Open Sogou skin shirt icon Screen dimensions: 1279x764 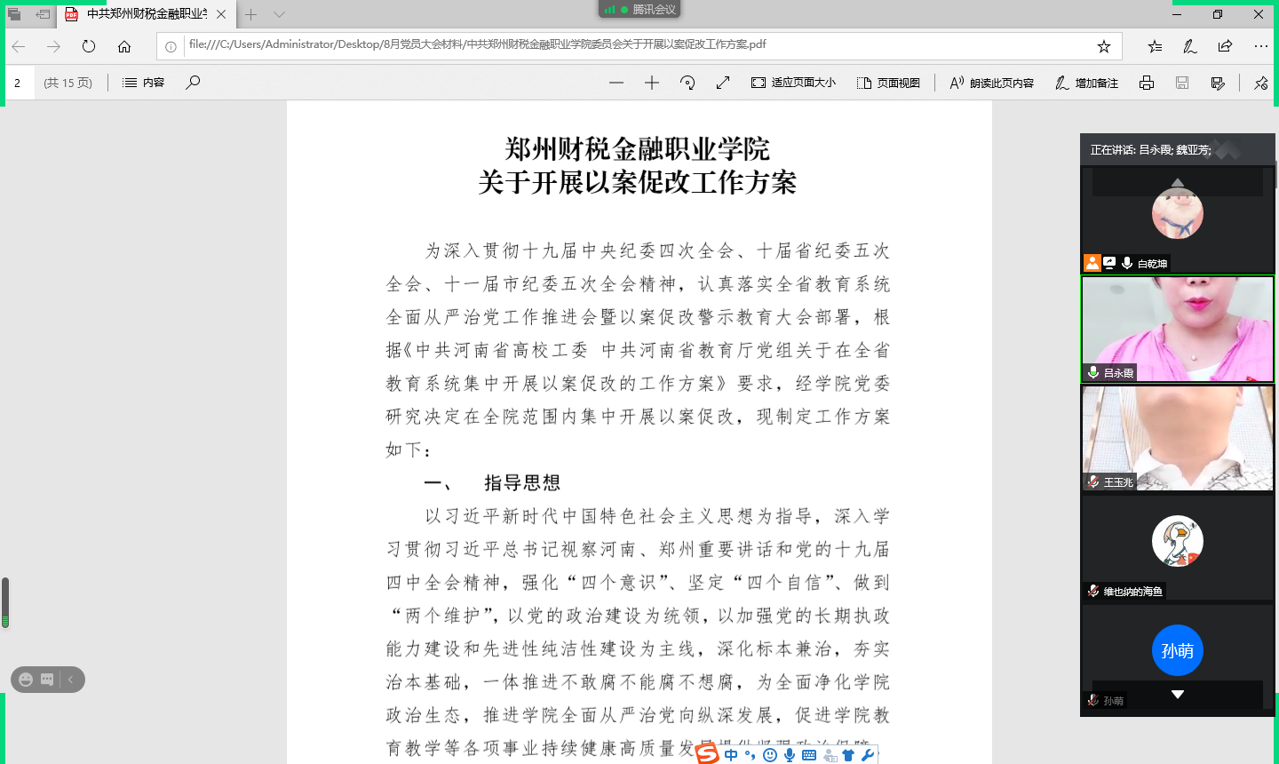(848, 755)
